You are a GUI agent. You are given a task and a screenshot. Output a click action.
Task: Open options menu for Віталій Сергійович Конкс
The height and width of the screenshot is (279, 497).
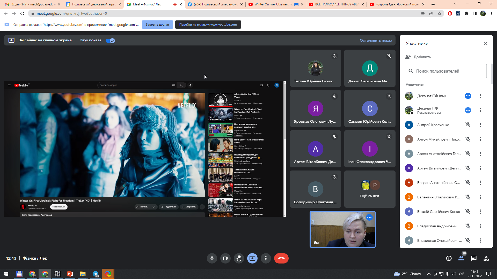(480, 212)
